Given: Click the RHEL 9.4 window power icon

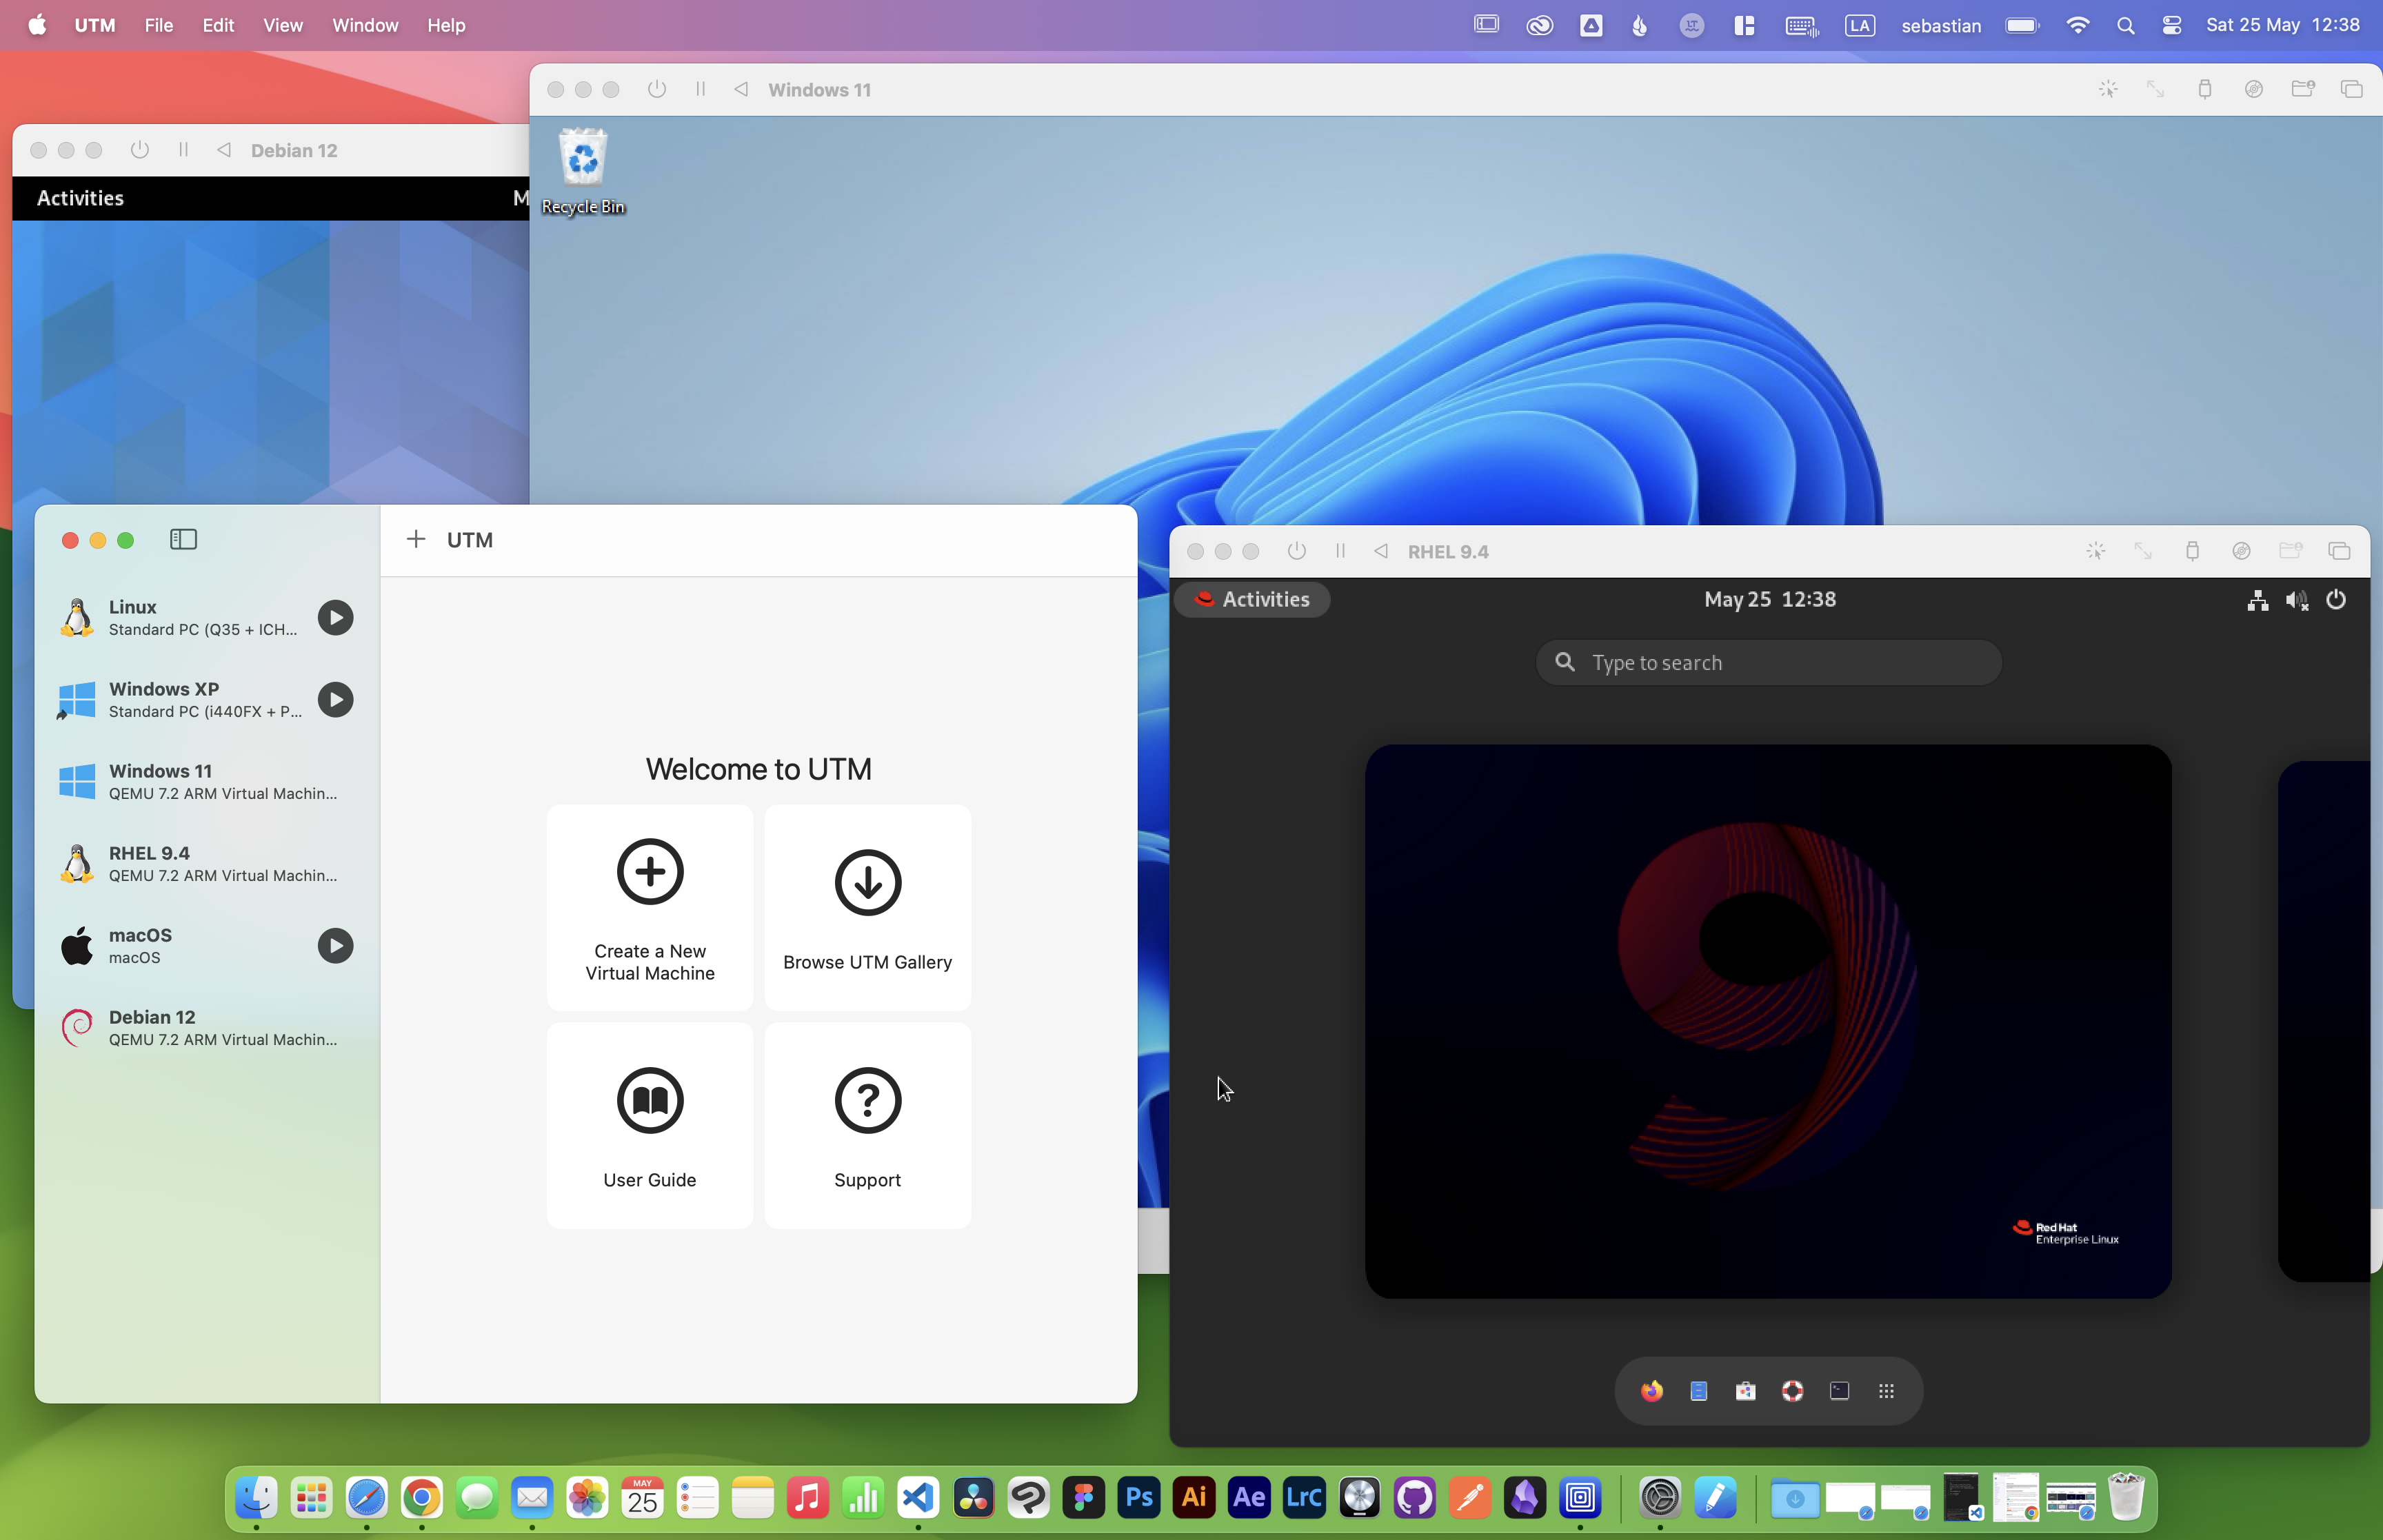Looking at the screenshot, I should coord(1296,551).
